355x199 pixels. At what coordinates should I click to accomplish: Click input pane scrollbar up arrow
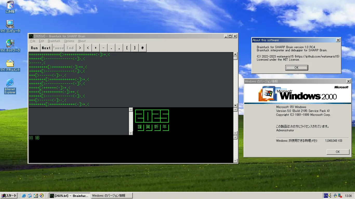(131, 110)
